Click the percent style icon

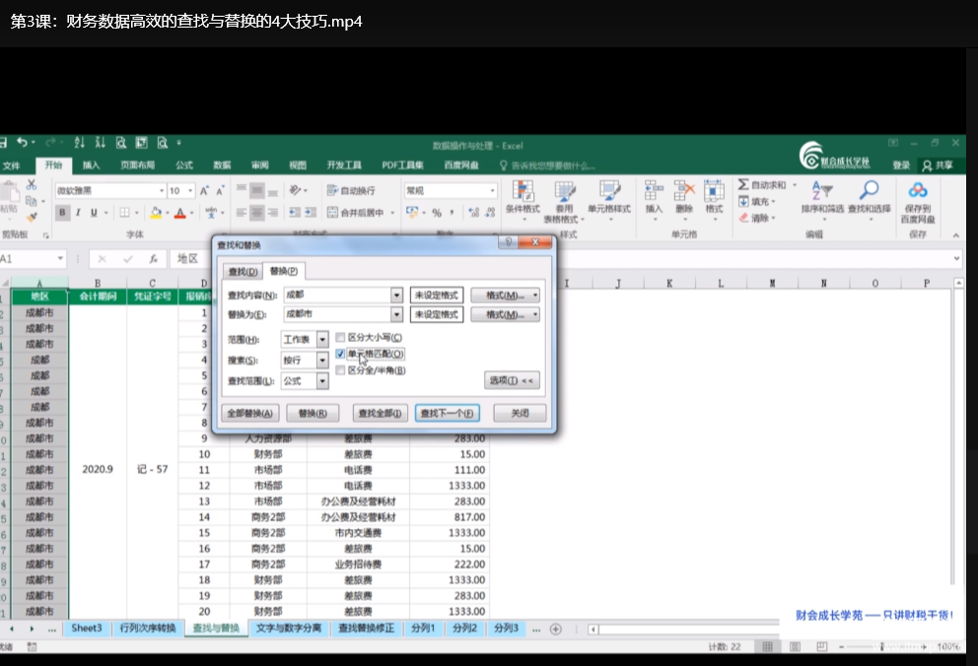click(437, 213)
